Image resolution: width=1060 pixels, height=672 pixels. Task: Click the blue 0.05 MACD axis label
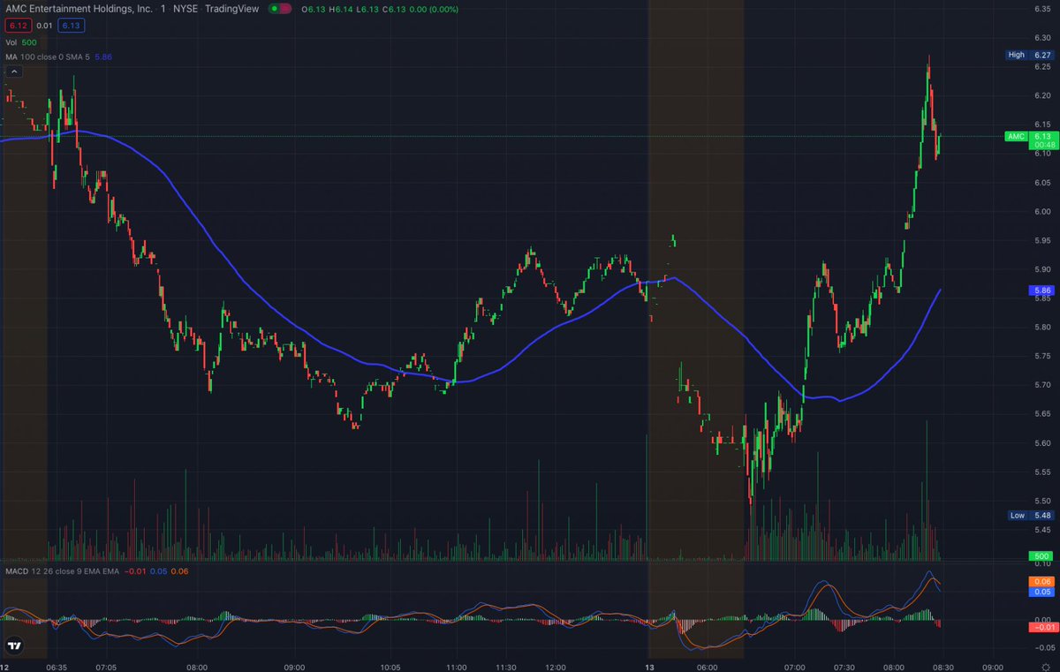coord(1041,593)
